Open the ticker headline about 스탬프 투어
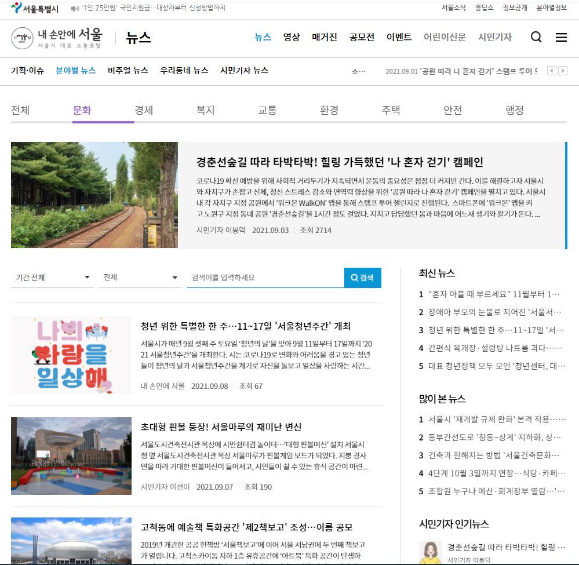 (x=461, y=71)
